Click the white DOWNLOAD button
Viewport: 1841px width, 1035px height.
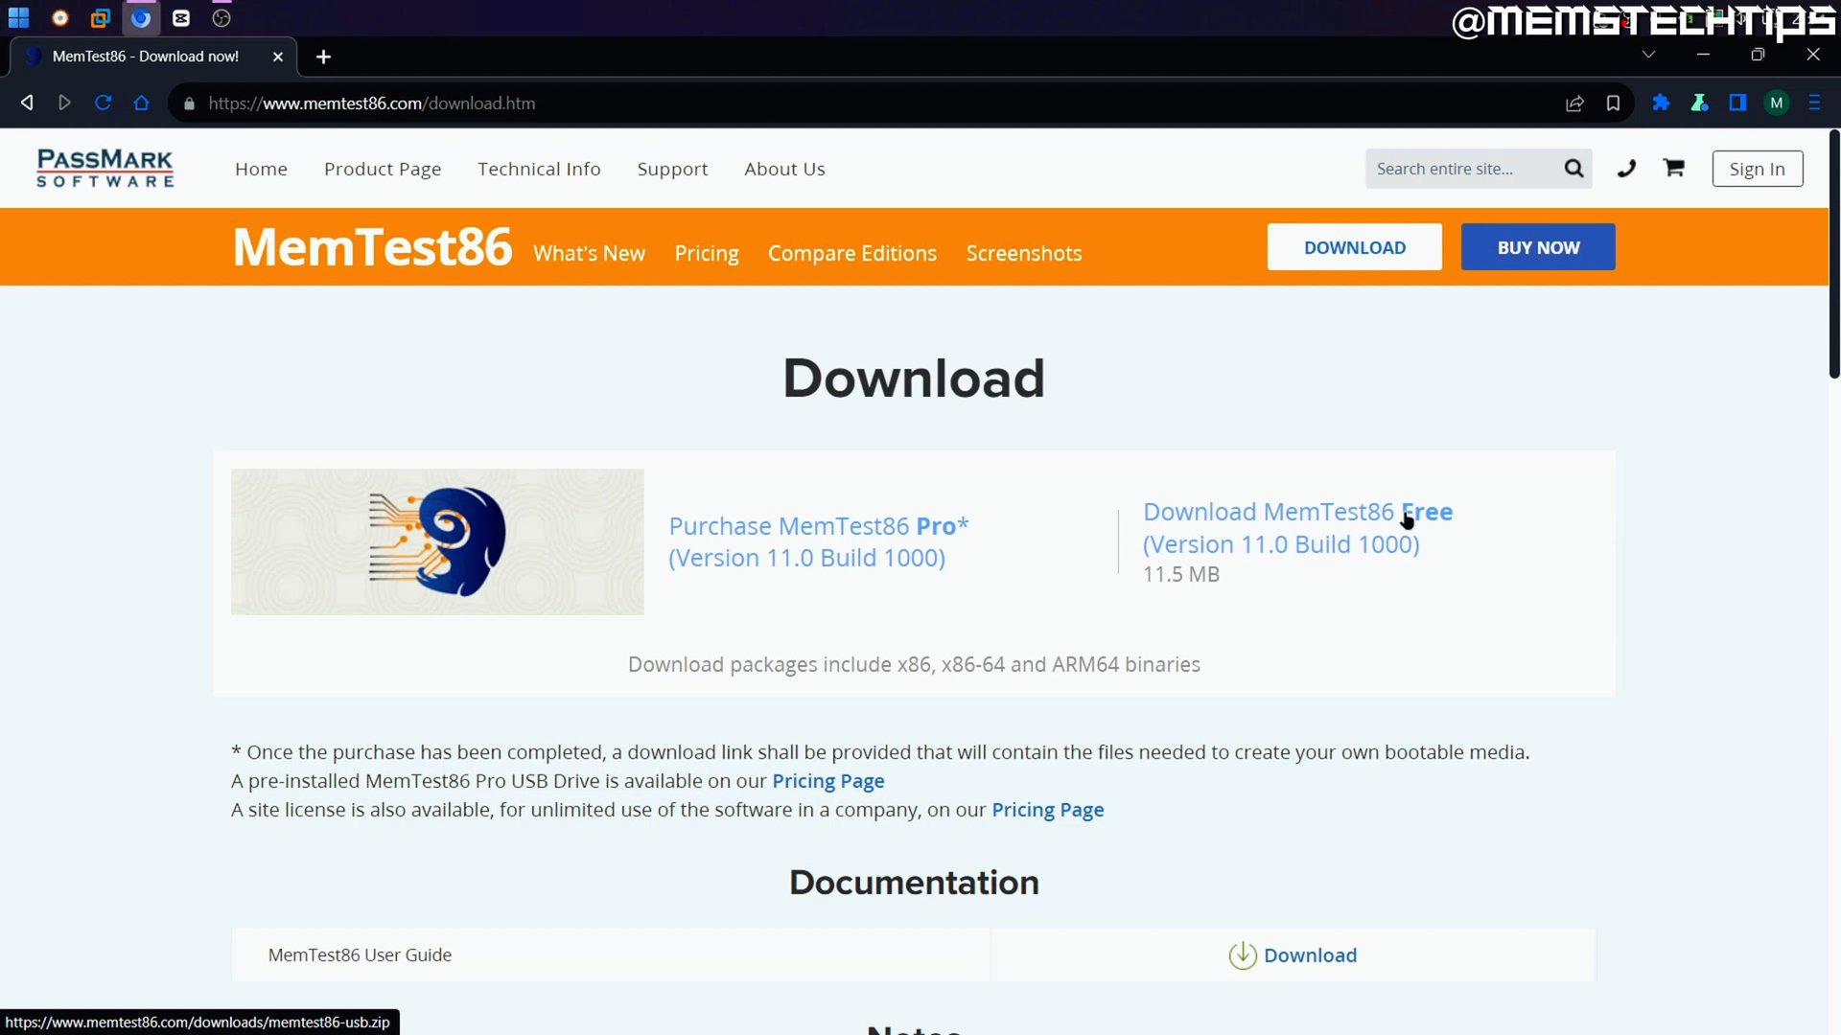tap(1354, 247)
